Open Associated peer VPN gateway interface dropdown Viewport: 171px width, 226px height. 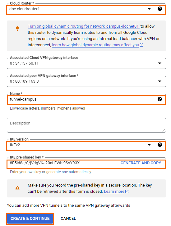click(x=86, y=81)
